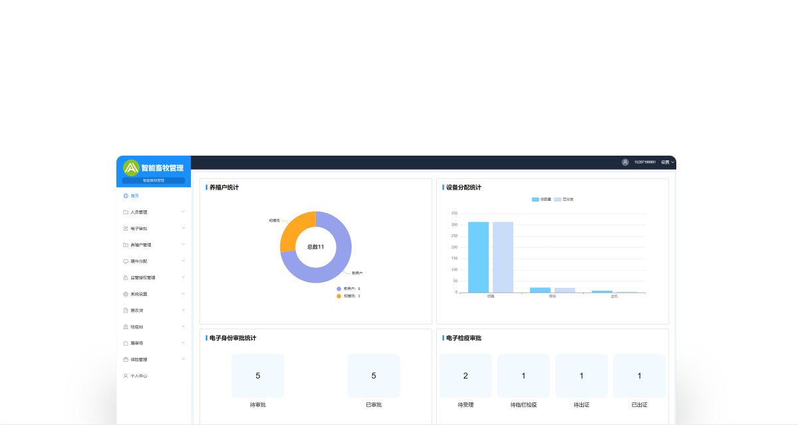Expand the 养殖户管理 submenu chevron
Screen dimensions: 798x425
click(x=183, y=245)
